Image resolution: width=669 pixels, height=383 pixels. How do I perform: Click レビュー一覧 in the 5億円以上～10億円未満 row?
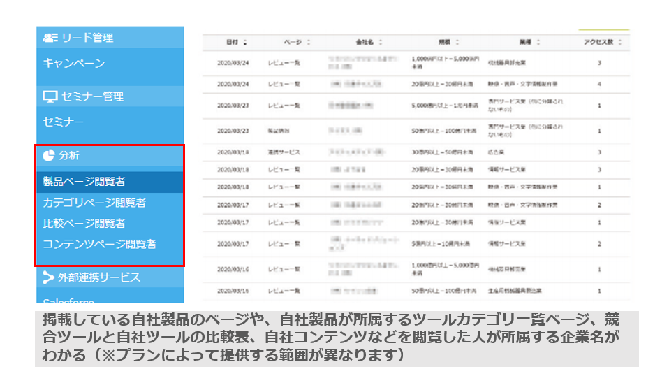tap(284, 244)
